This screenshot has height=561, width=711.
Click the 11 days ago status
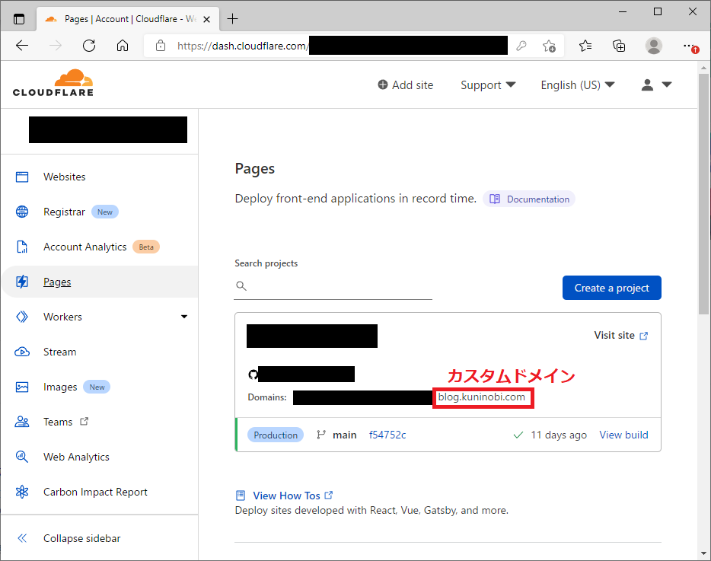tap(559, 435)
